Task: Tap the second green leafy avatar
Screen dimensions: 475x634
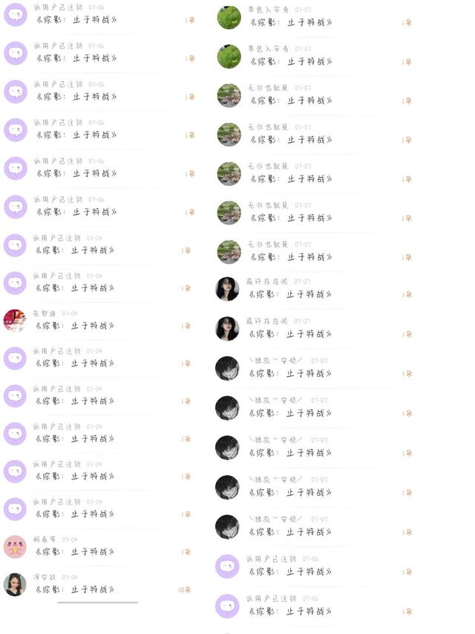Action: click(x=229, y=56)
